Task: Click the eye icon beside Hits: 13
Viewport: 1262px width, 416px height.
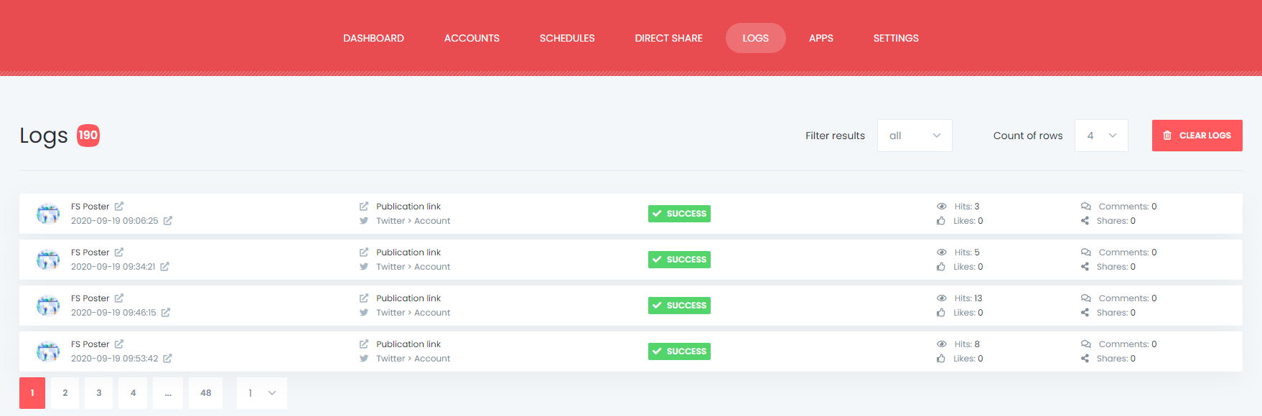Action: click(x=942, y=298)
